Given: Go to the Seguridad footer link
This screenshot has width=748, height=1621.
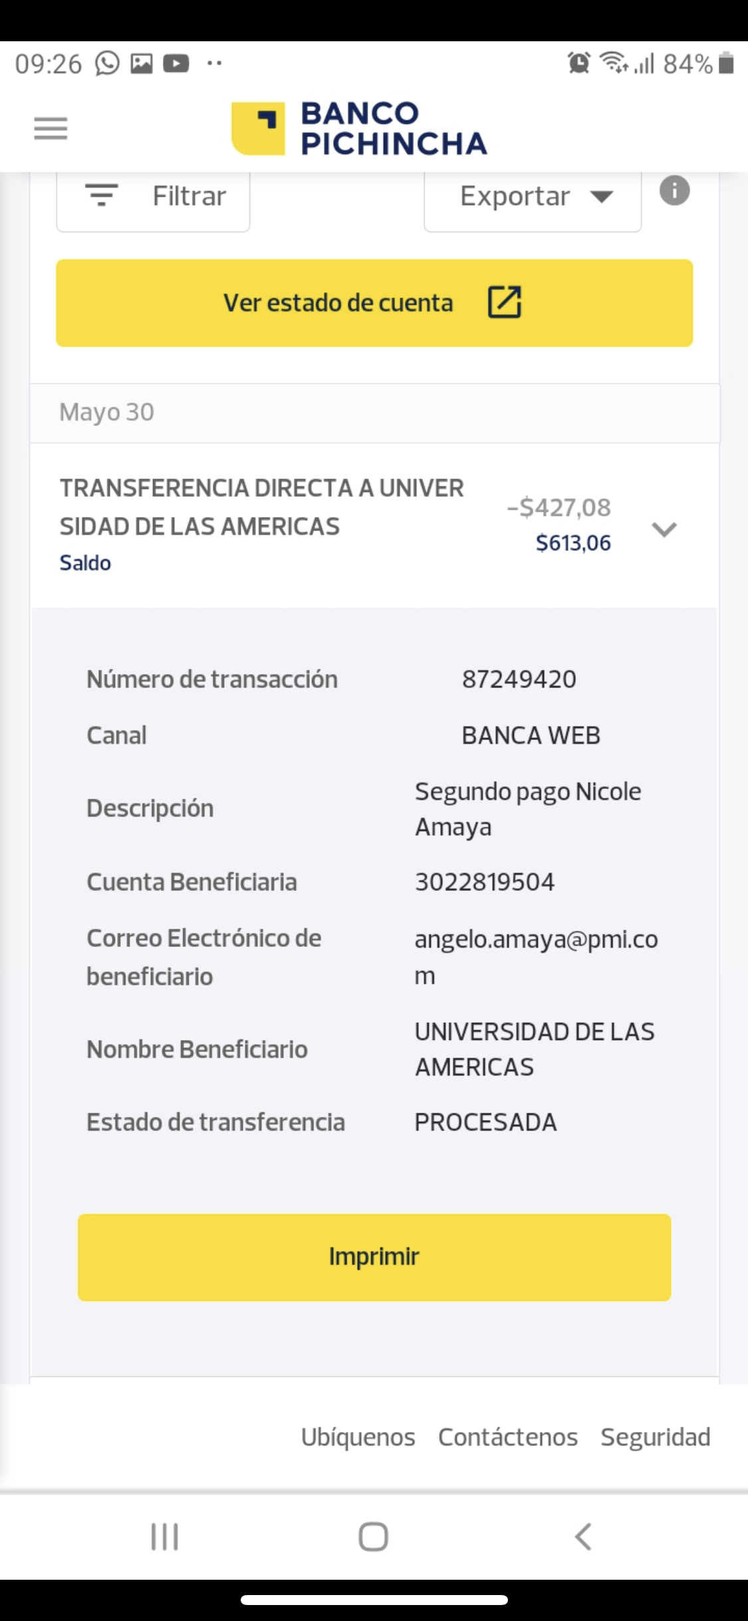Looking at the screenshot, I should pos(655,1437).
